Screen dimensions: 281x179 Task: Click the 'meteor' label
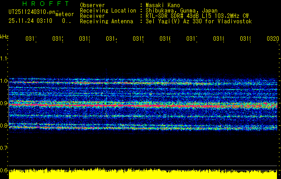(65, 14)
